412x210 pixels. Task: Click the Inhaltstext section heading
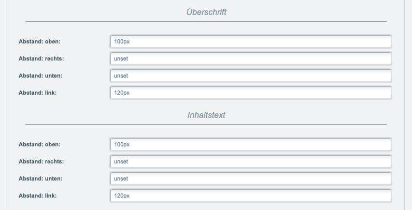(206, 115)
